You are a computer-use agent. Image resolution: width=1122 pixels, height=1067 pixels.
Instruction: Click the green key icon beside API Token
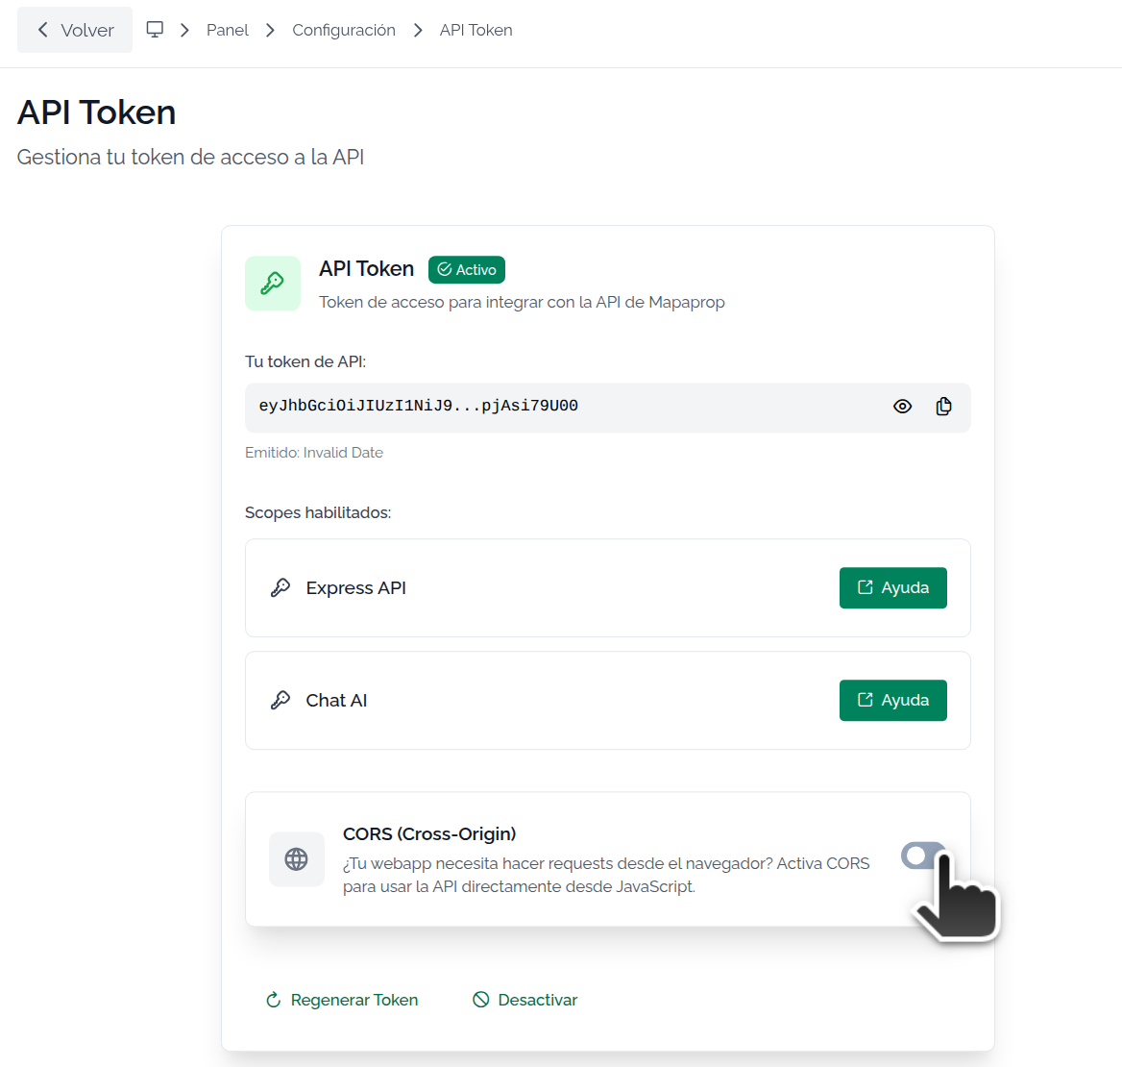tap(273, 283)
